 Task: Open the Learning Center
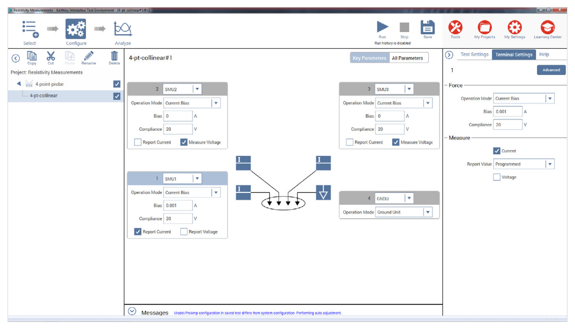pyautogui.click(x=547, y=27)
